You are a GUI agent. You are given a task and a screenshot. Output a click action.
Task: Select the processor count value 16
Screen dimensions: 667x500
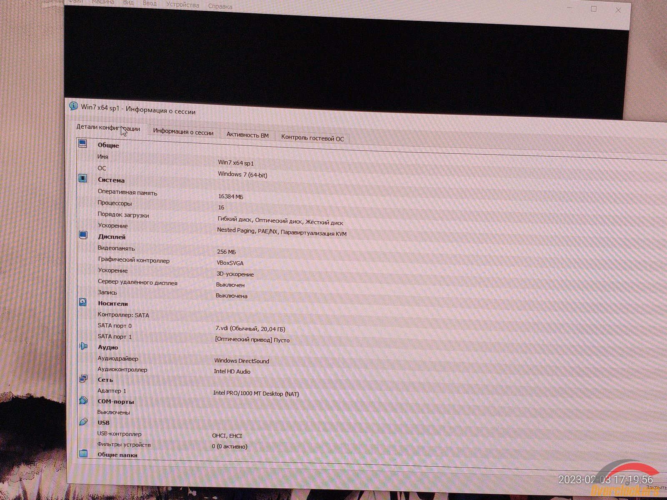221,207
